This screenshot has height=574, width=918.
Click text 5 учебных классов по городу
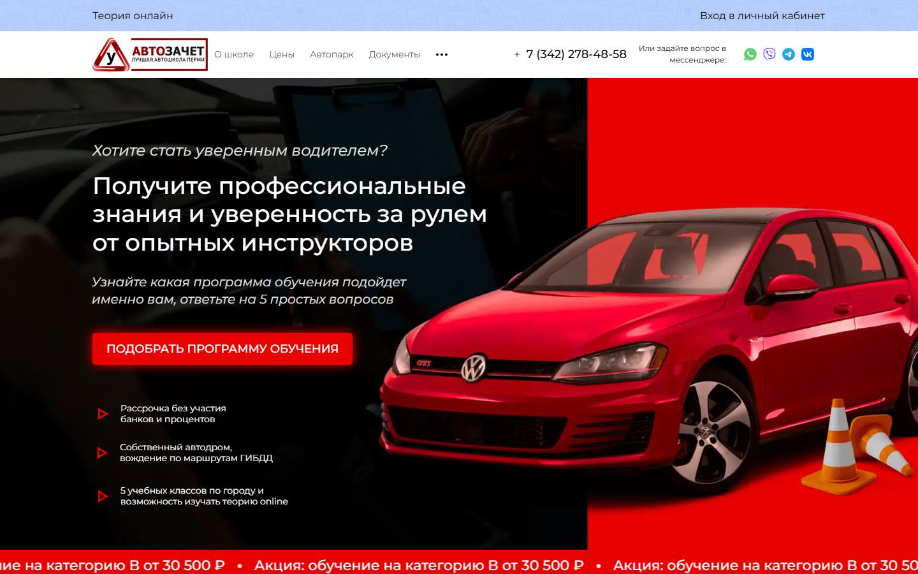pos(204,496)
